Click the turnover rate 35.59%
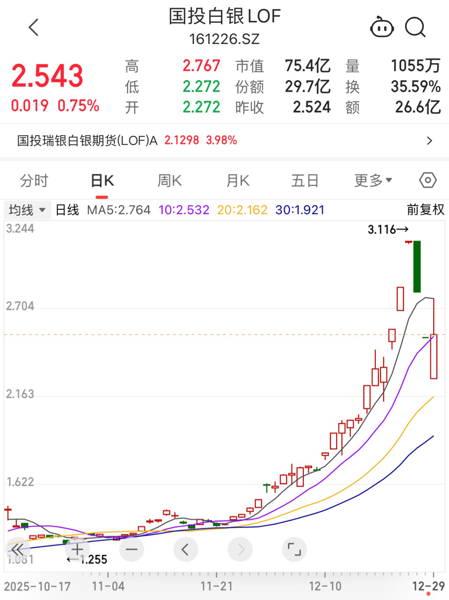Screen dimensions: 449x600 415,87
